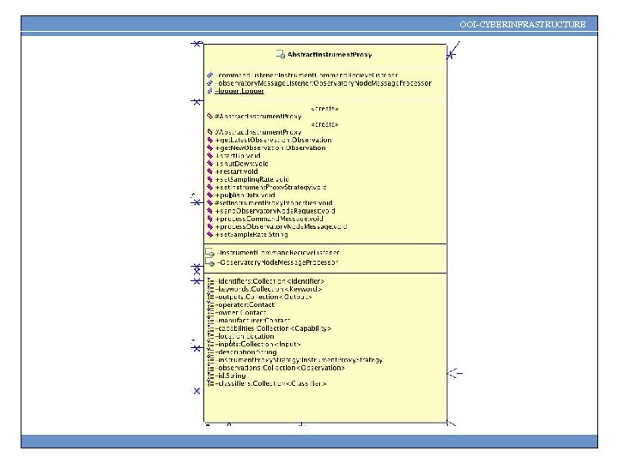Click the property icon beside identifiers:Collection<Identifier>
This screenshot has width=618, height=463.
pos(210,281)
